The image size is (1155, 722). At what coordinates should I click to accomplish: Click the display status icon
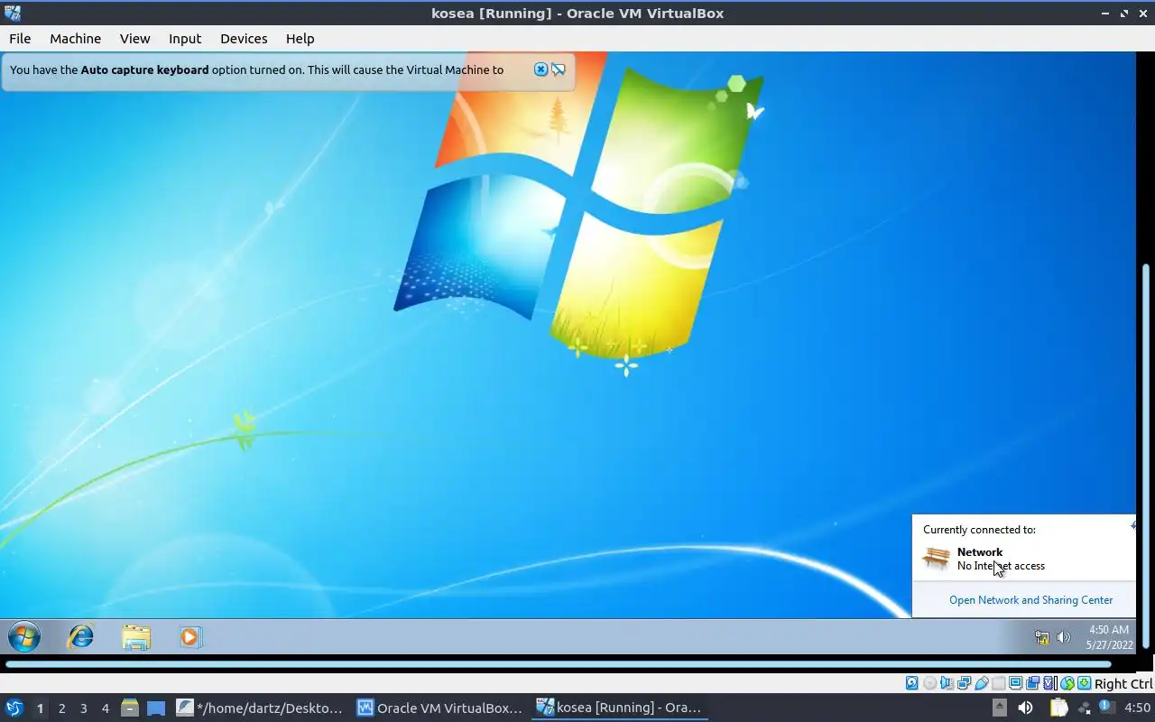pyautogui.click(x=1015, y=683)
